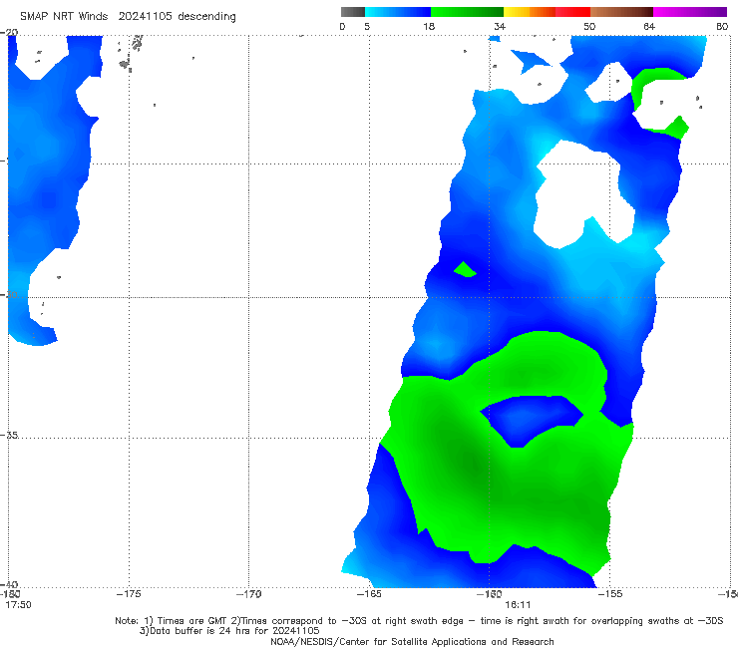The image size is (738, 648).
Task: Click the latitude label '-30'
Action: 9,294
